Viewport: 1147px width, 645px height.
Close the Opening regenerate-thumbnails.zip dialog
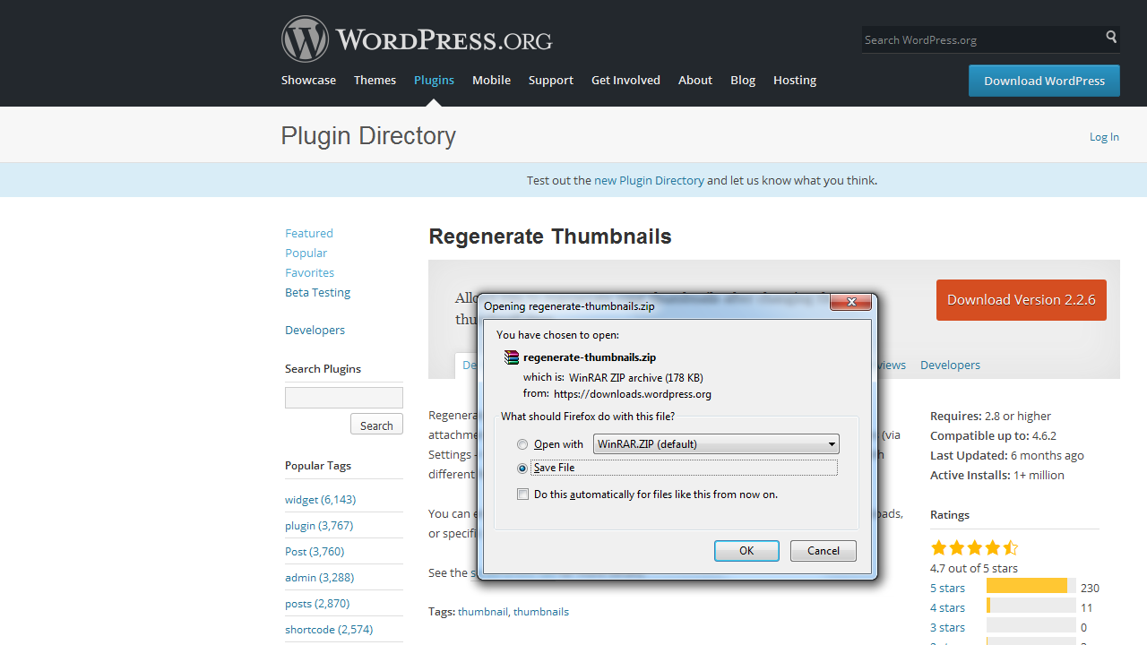pyautogui.click(x=850, y=302)
